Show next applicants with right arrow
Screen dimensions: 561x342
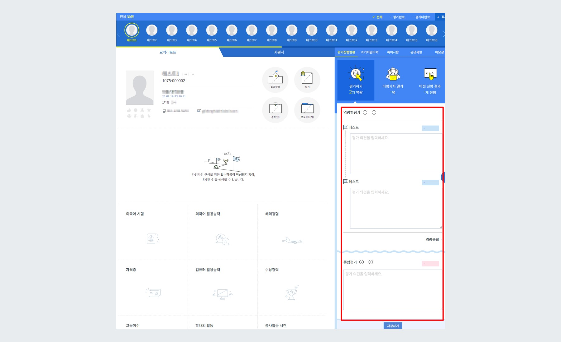[x=444, y=34]
